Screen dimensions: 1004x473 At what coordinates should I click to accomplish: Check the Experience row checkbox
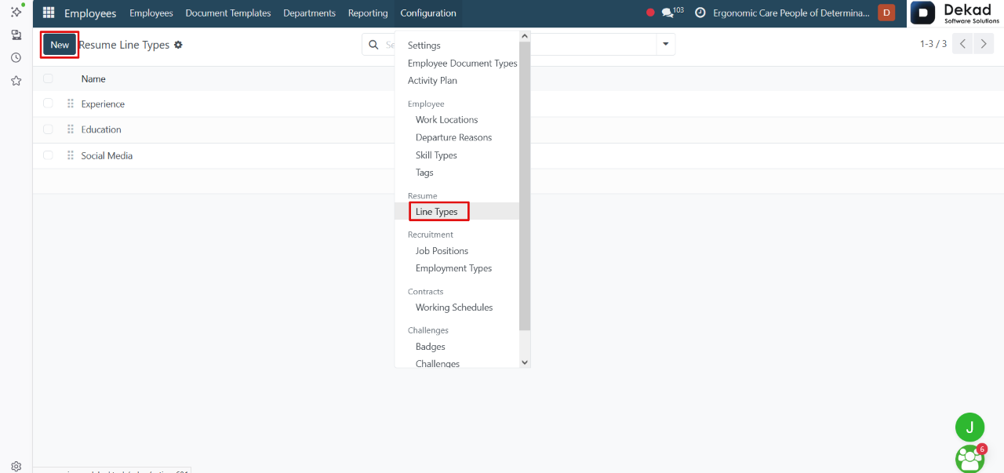[48, 104]
